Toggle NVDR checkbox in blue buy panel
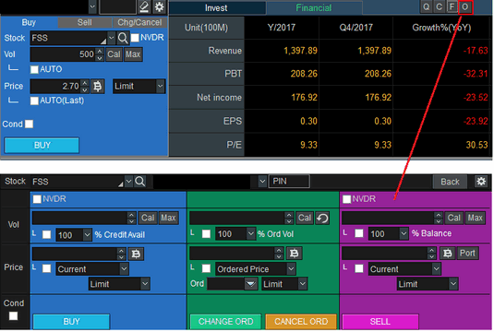494x332 pixels. click(x=37, y=199)
